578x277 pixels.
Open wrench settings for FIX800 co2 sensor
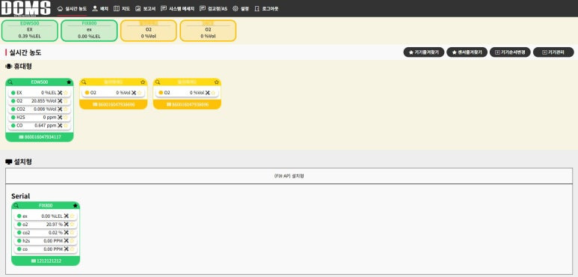67,232
